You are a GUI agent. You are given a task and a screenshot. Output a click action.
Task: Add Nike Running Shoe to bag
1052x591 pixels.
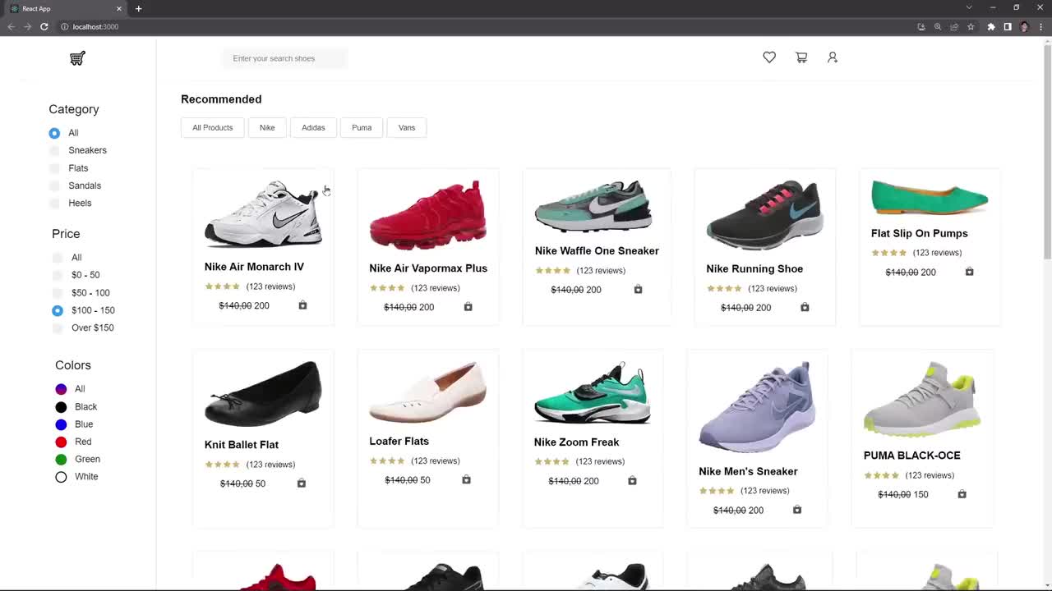805,307
